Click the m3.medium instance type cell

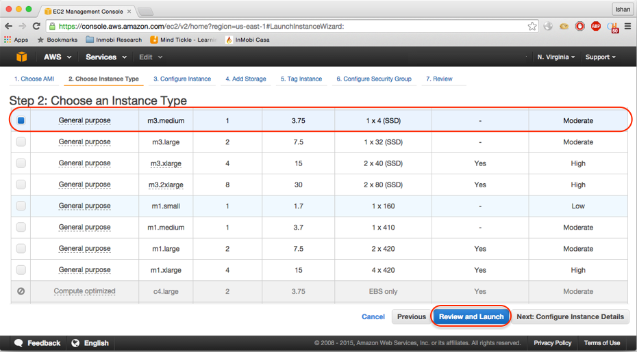coord(166,121)
